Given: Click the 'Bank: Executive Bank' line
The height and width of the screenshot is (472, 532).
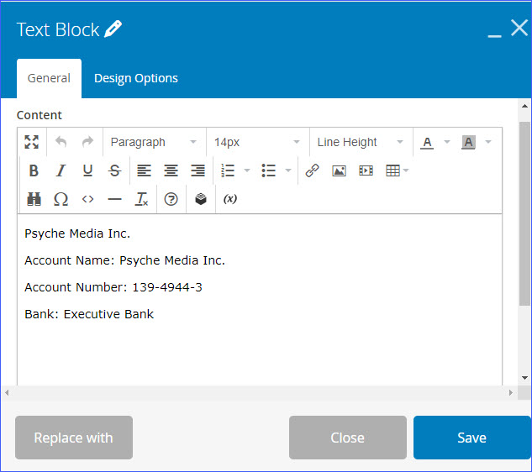Looking at the screenshot, I should 89,314.
